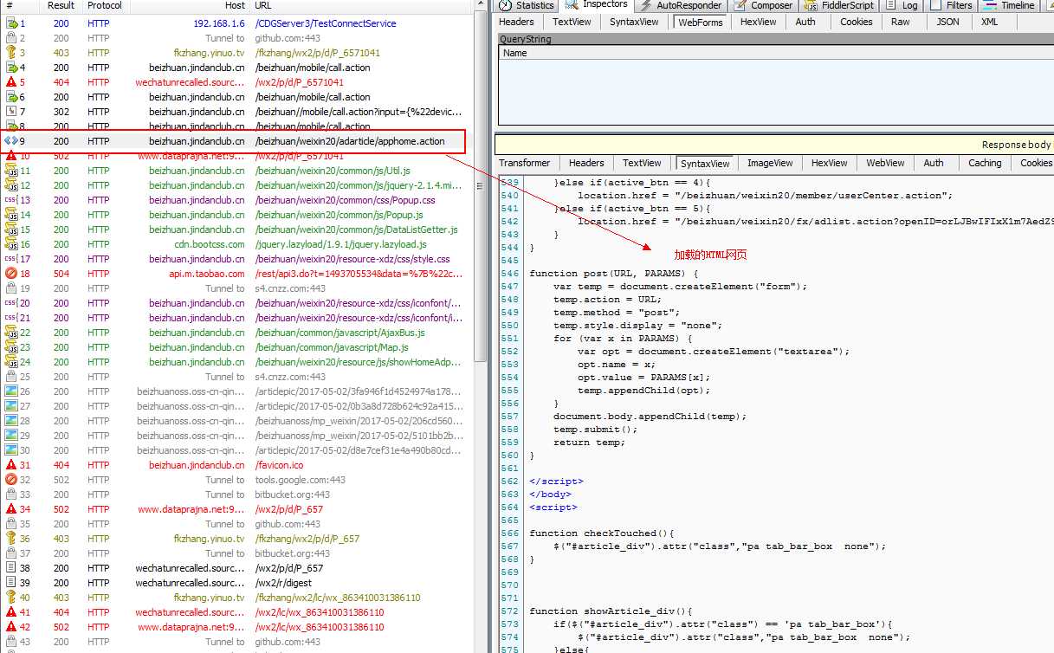Viewport: 1054px width, 653px height.
Task: Open the Log tab
Action: (902, 5)
